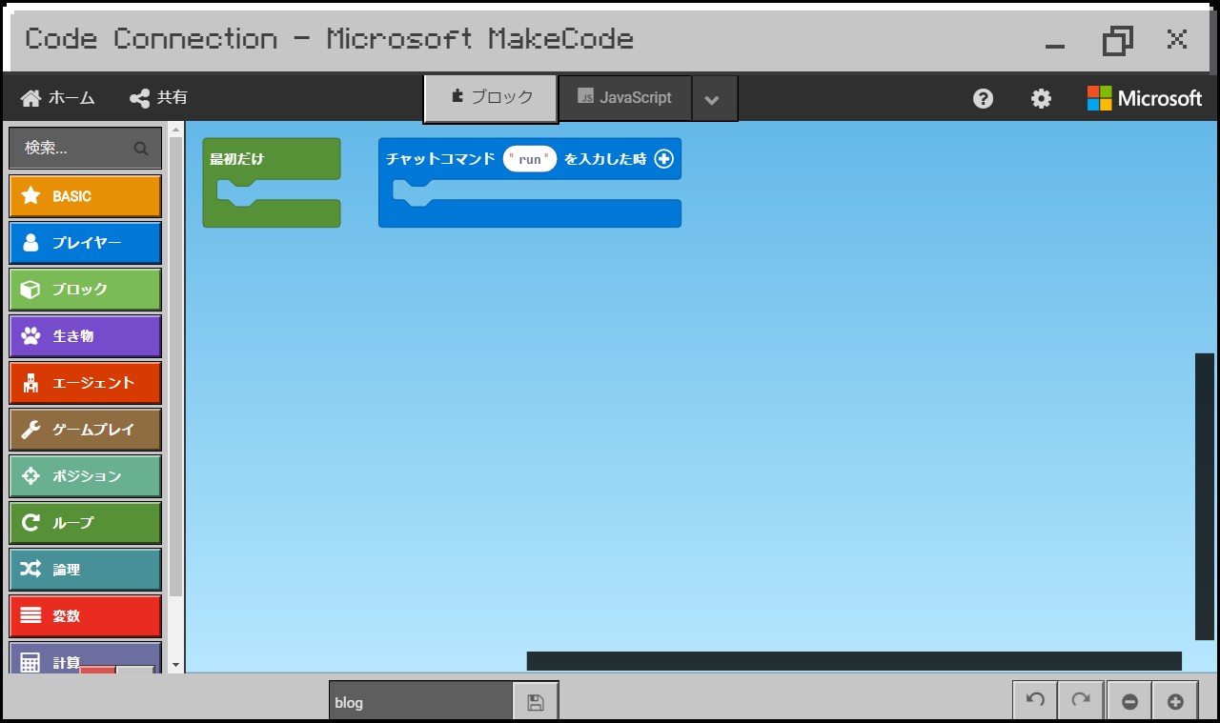The width and height of the screenshot is (1220, 723).
Task: Open the BASIC block category
Action: 85,196
